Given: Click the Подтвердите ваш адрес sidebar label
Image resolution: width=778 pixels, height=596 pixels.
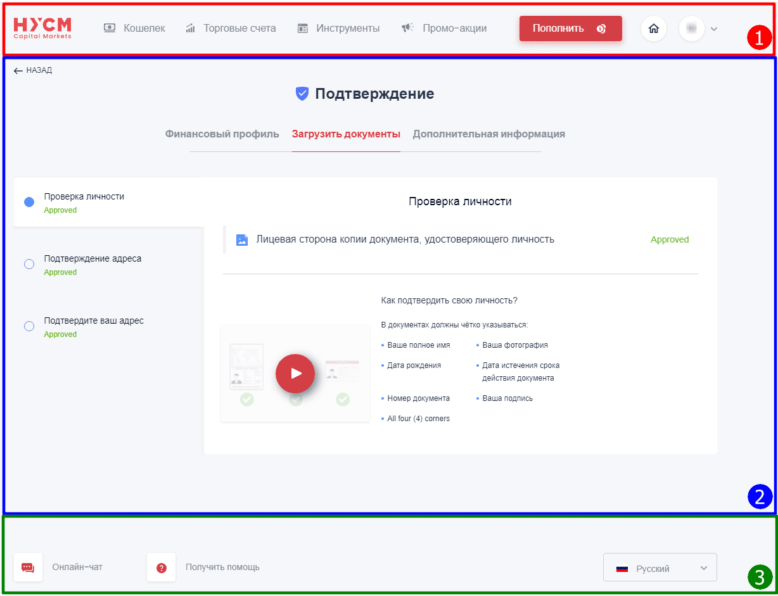Looking at the screenshot, I should point(94,320).
